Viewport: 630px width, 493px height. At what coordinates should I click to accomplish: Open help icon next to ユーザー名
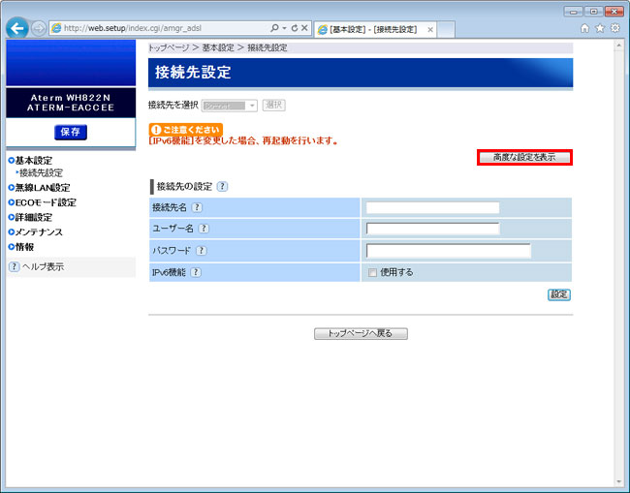[204, 229]
